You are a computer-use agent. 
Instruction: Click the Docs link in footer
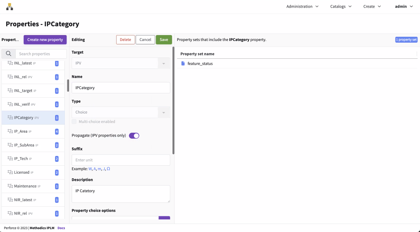61,228
